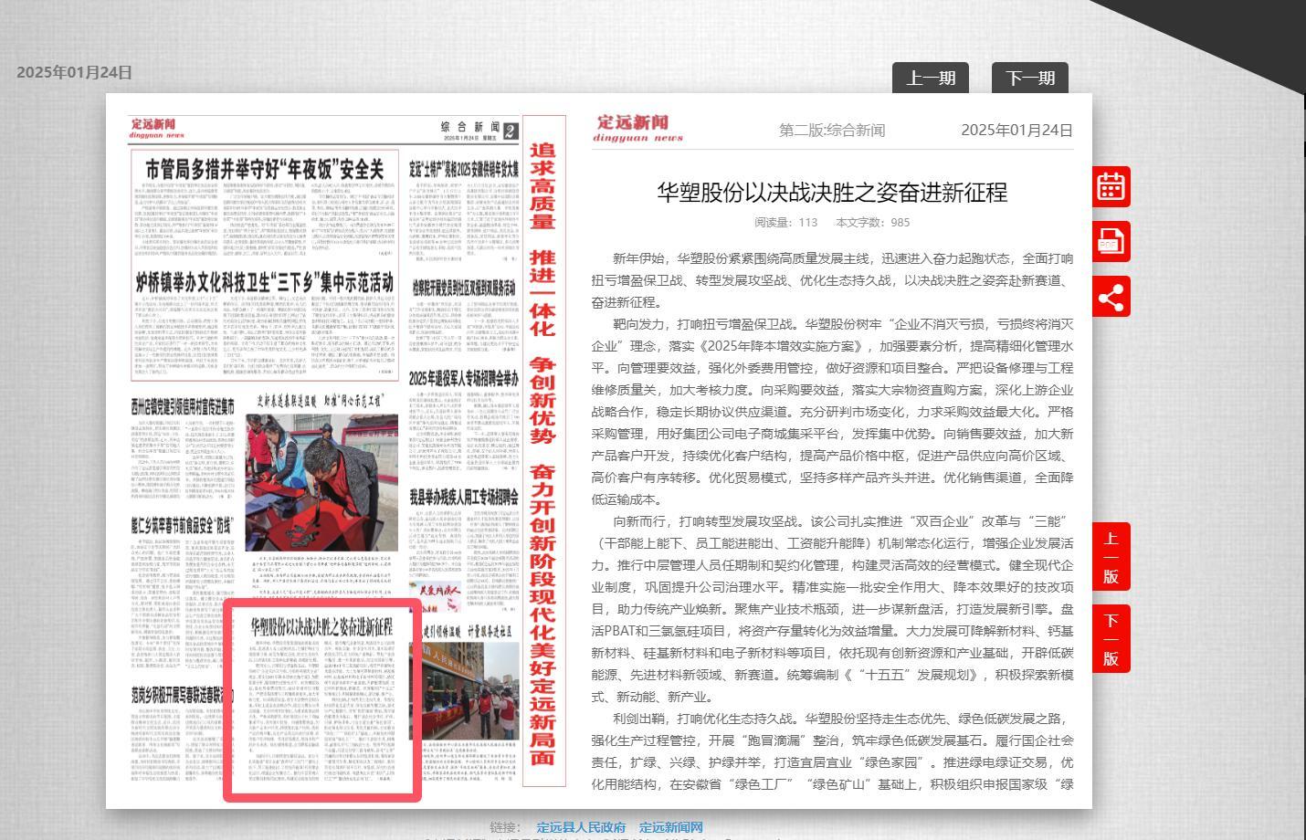Open the 定远新闻网 footer link
This screenshot has height=840, width=1306.
tap(670, 827)
